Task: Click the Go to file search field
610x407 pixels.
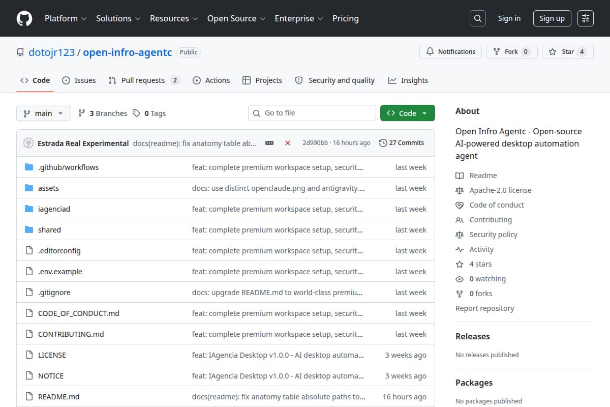Action: (x=312, y=113)
